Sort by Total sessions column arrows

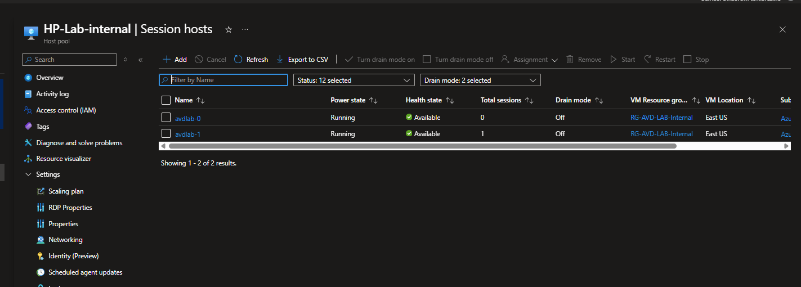click(529, 100)
